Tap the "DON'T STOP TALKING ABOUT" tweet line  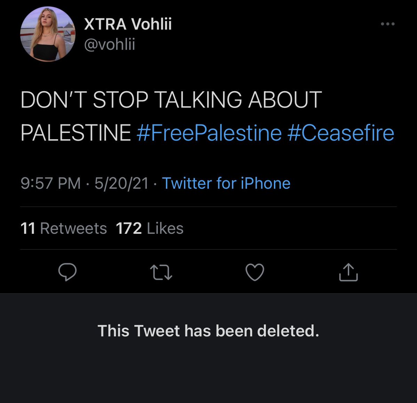(171, 100)
